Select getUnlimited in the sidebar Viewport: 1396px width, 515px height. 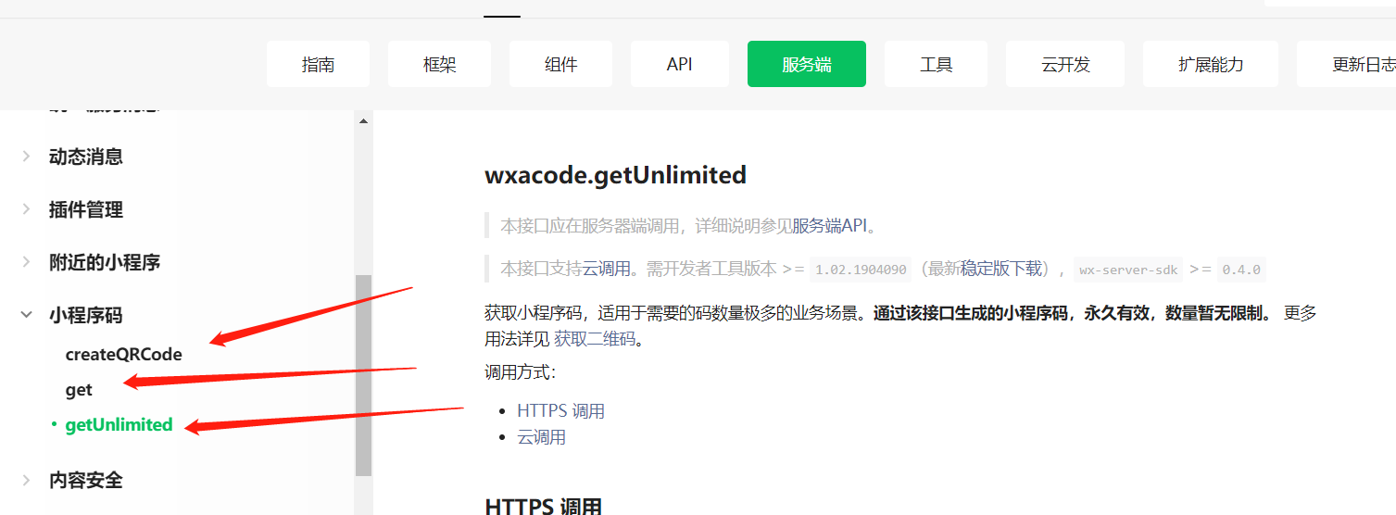tap(119, 424)
